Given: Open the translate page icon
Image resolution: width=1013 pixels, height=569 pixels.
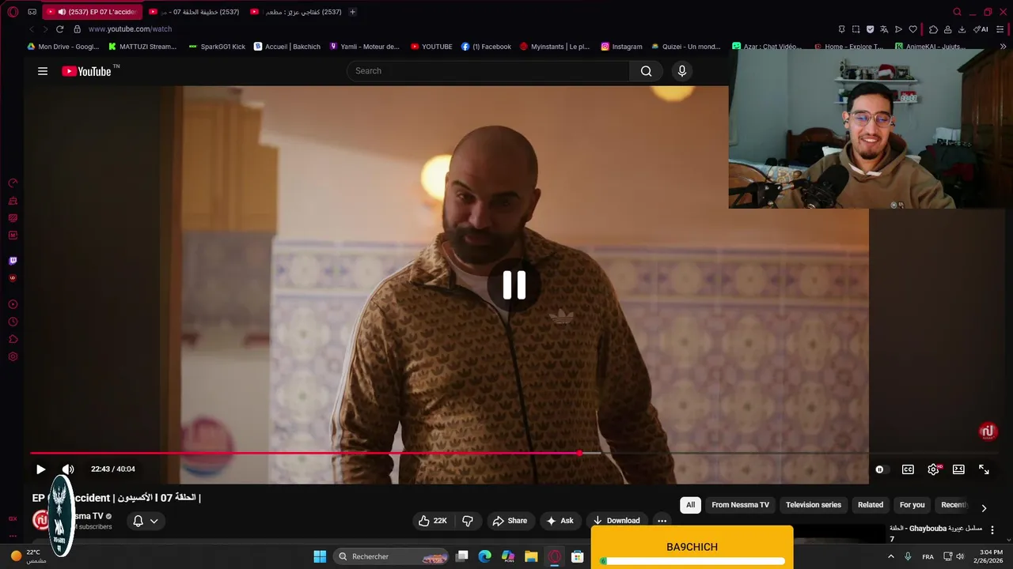Looking at the screenshot, I should coord(884,29).
